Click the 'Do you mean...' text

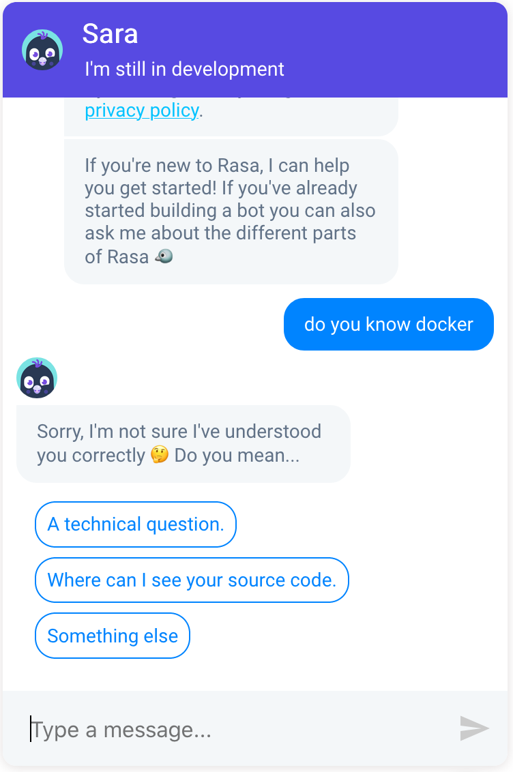point(237,456)
